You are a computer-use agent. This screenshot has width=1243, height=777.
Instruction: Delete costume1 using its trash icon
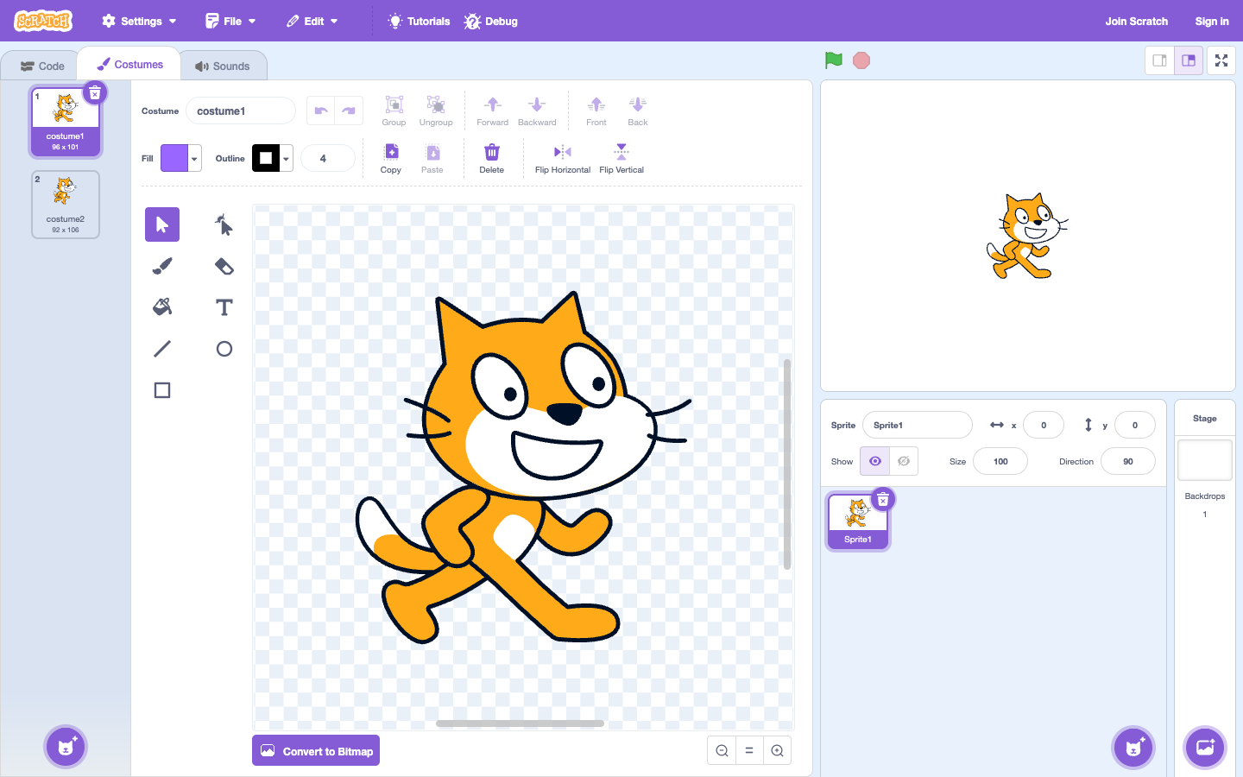[x=95, y=92]
